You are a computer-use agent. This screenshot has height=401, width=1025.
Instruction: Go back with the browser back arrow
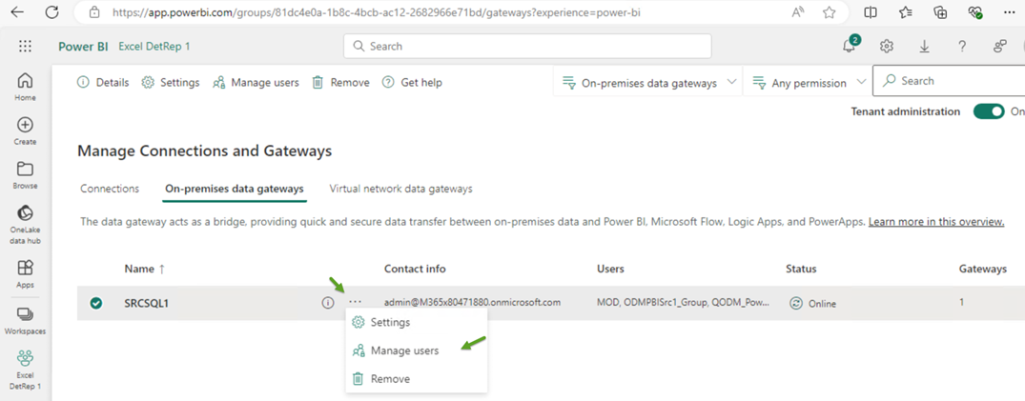point(18,11)
